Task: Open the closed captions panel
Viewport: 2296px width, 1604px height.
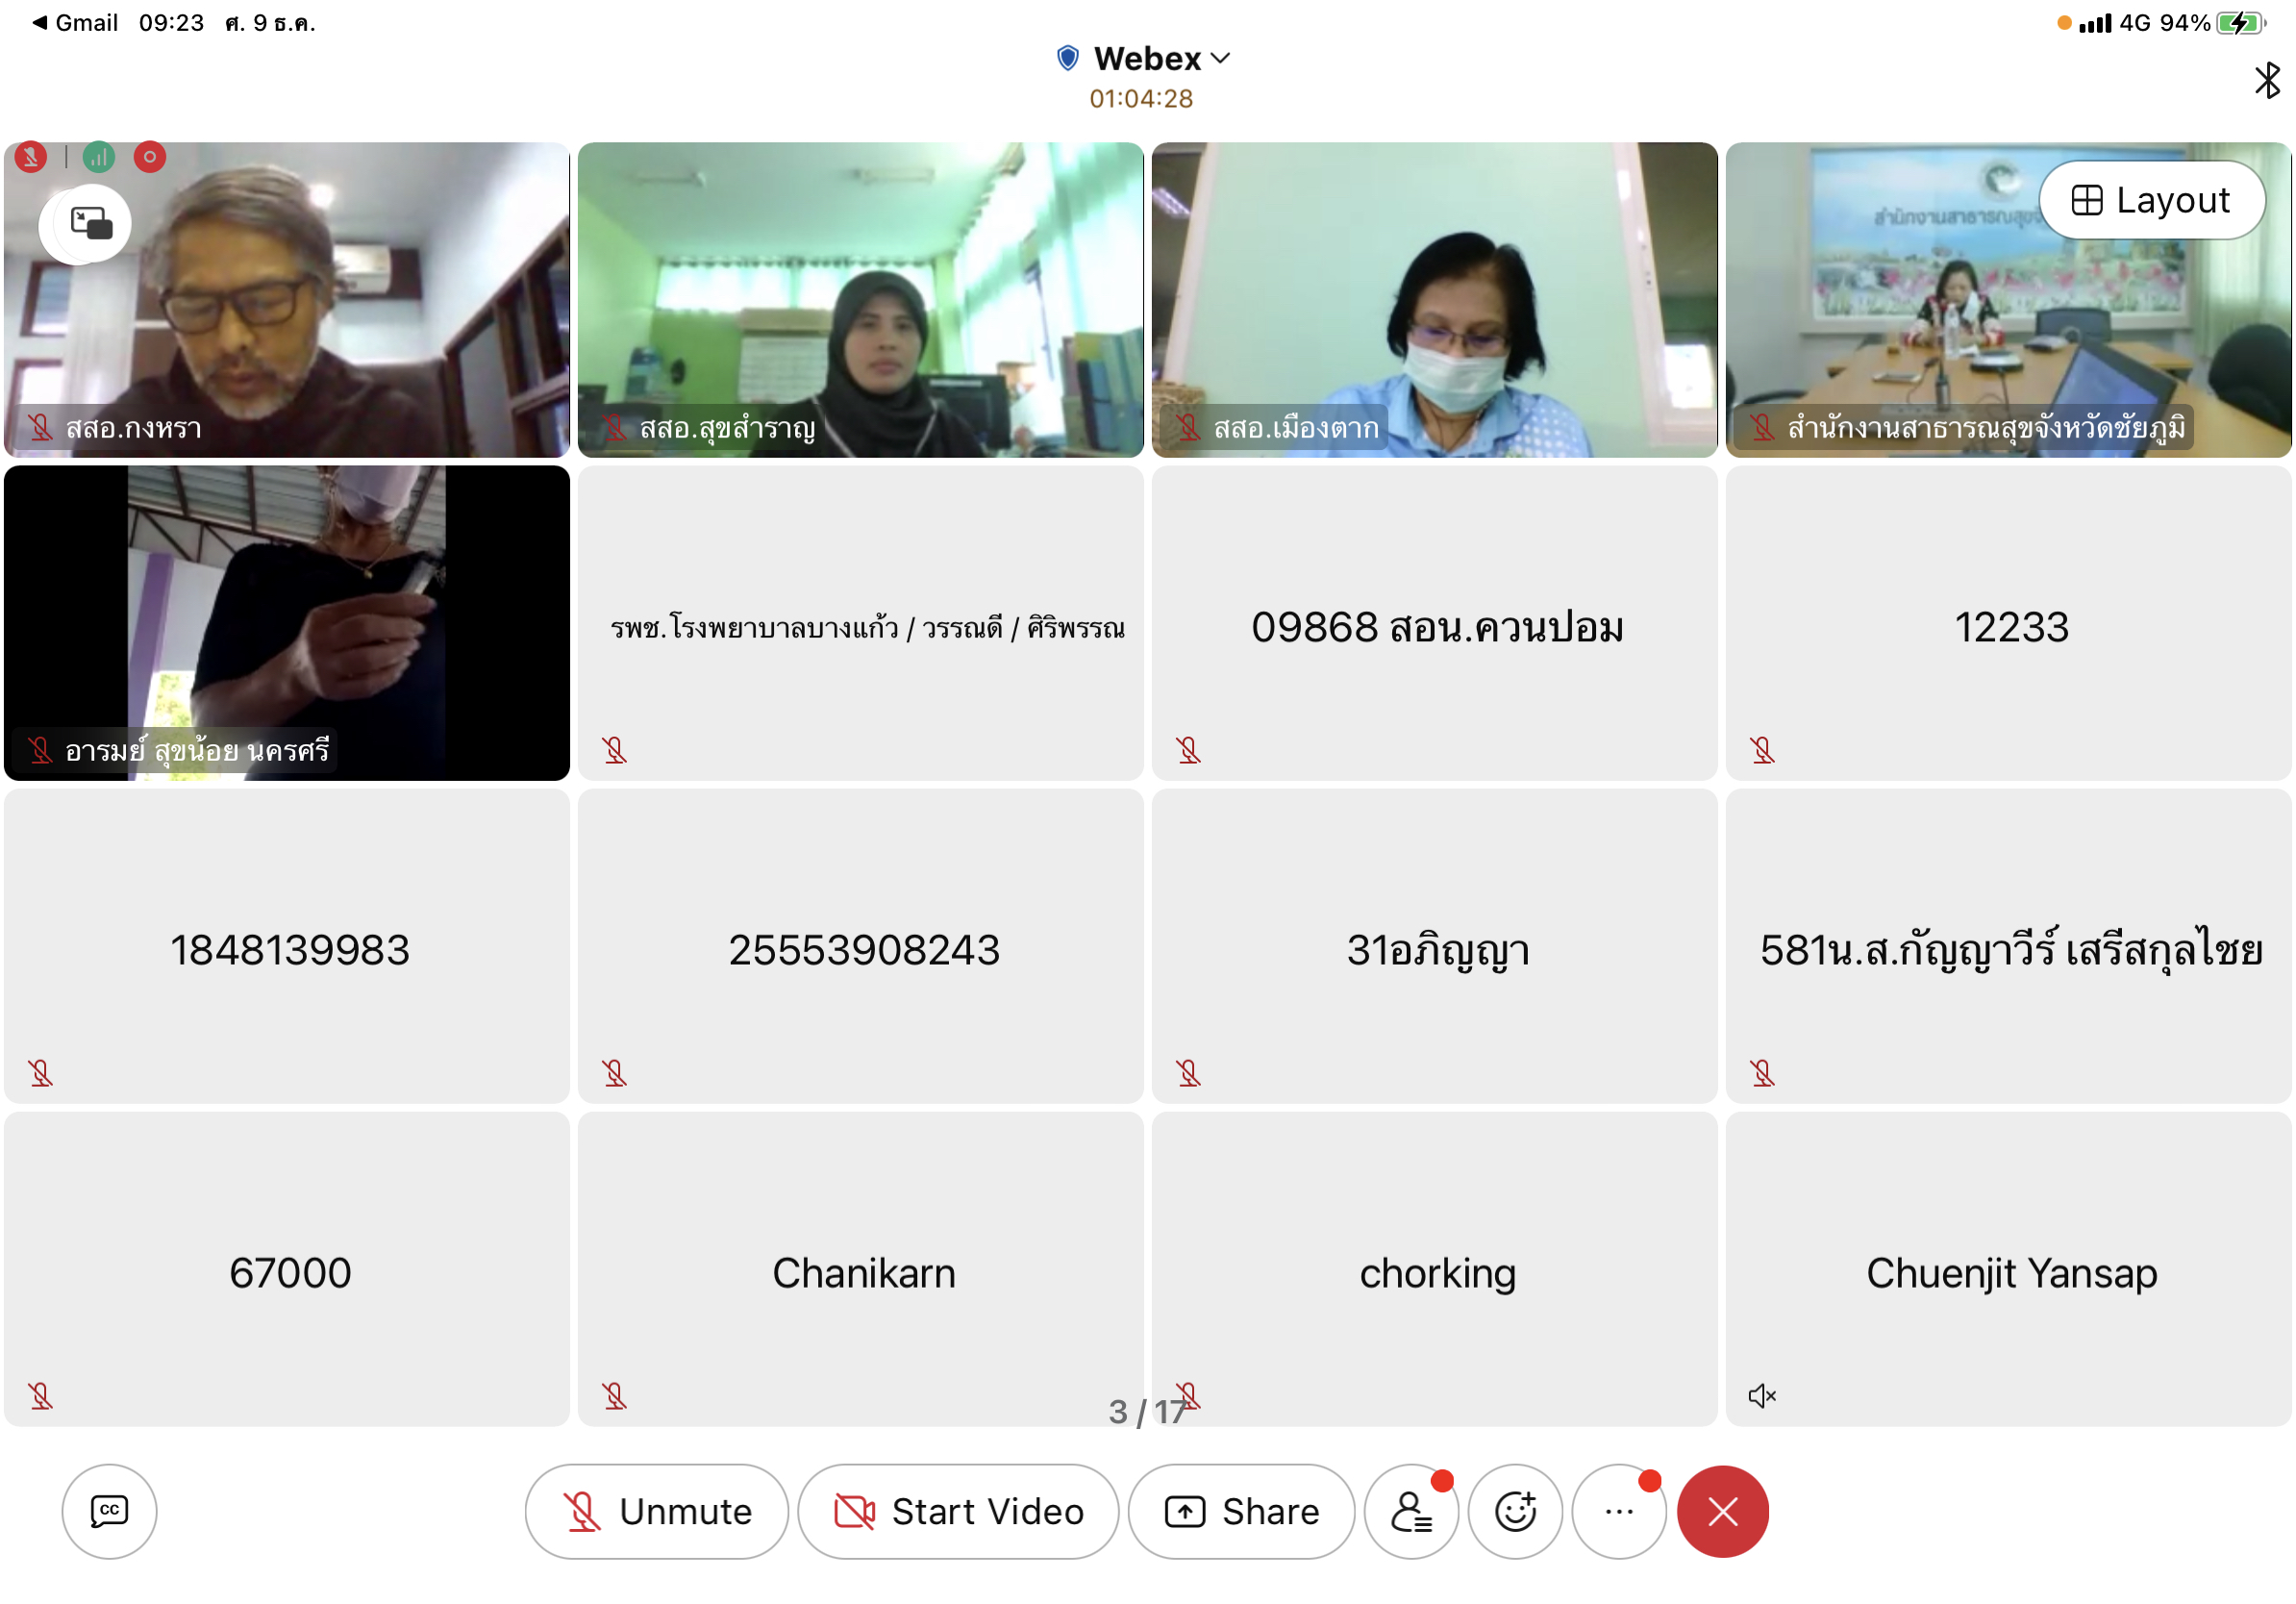Action: pyautogui.click(x=109, y=1511)
